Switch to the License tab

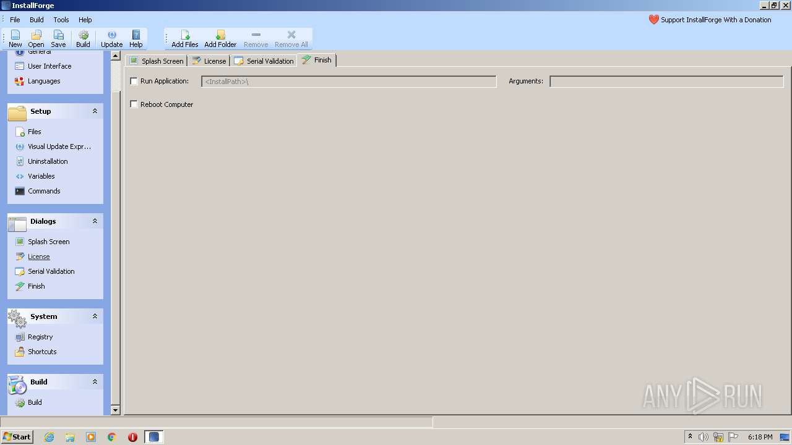click(209, 61)
